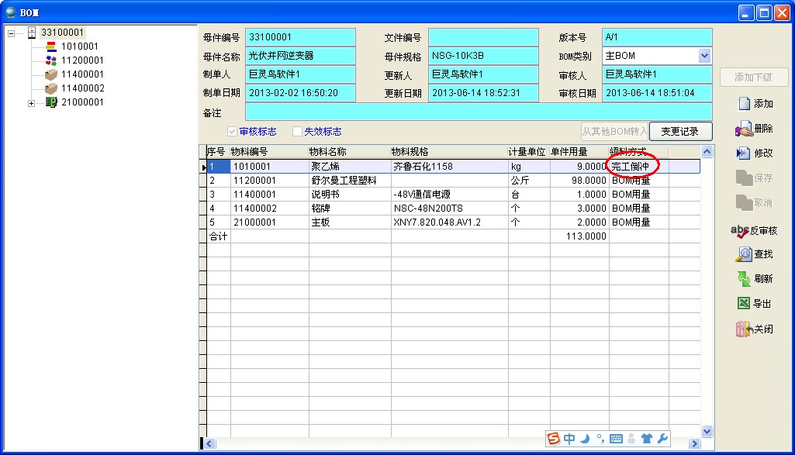795x455 pixels.
Task: Click the Sogou input method S logo
Action: click(554, 438)
